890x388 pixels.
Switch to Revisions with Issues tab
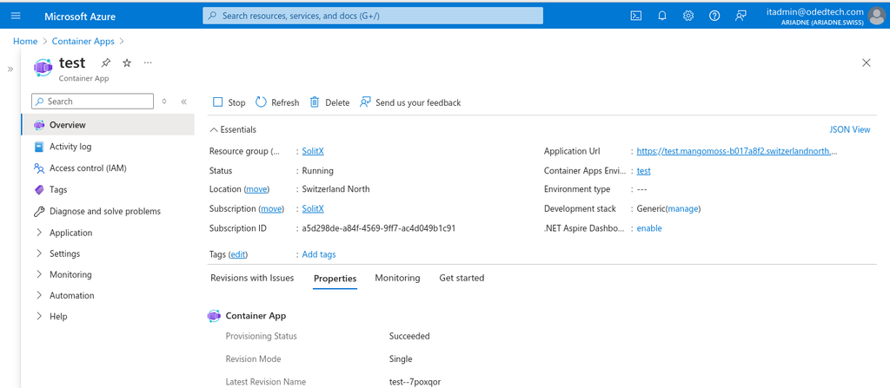[x=252, y=278]
